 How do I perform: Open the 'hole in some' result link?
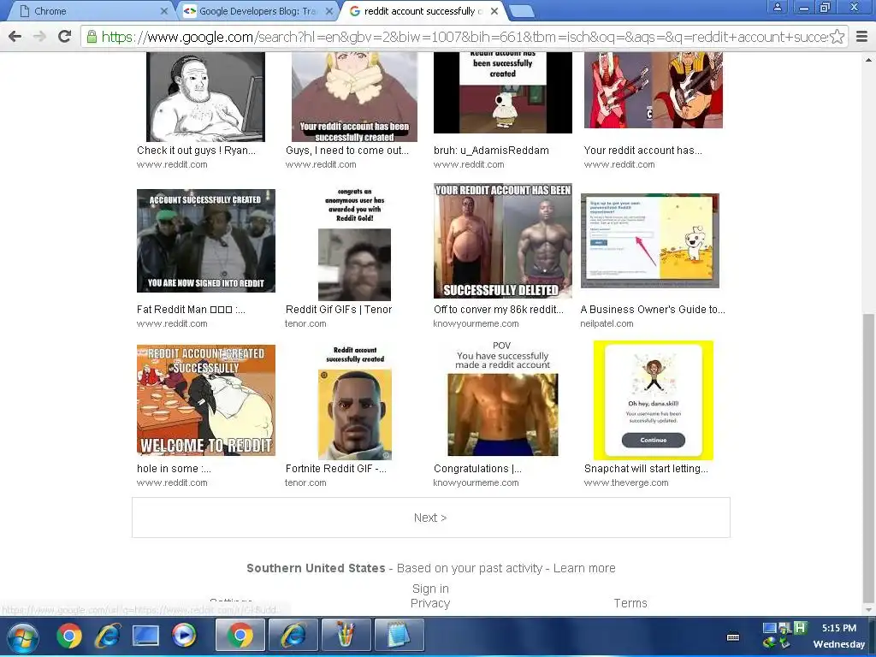(x=174, y=469)
